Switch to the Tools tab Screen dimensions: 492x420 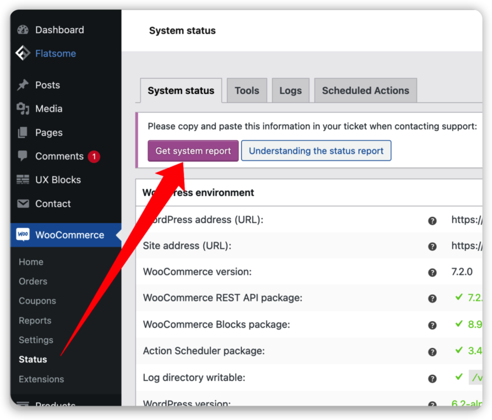point(247,90)
